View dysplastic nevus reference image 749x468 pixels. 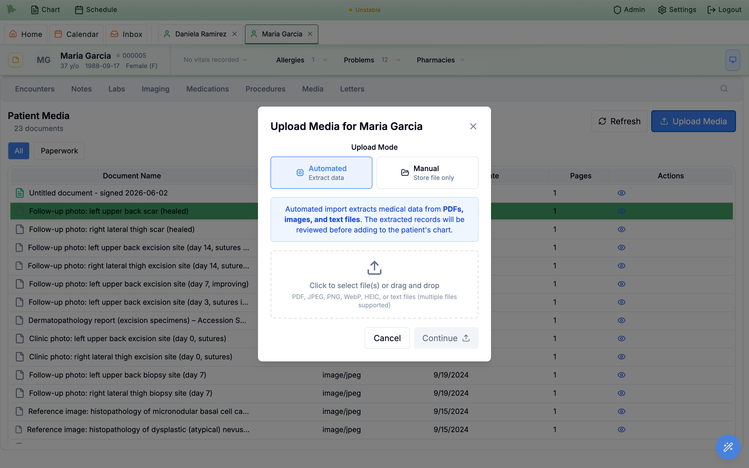[622, 430]
